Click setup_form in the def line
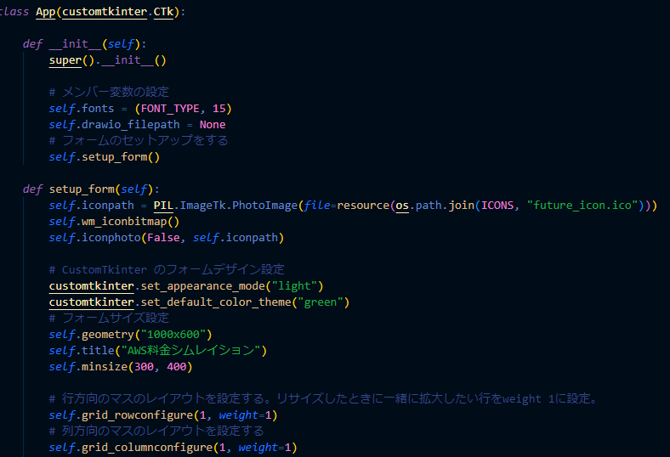Viewport: 670px width, 457px height. [x=82, y=189]
